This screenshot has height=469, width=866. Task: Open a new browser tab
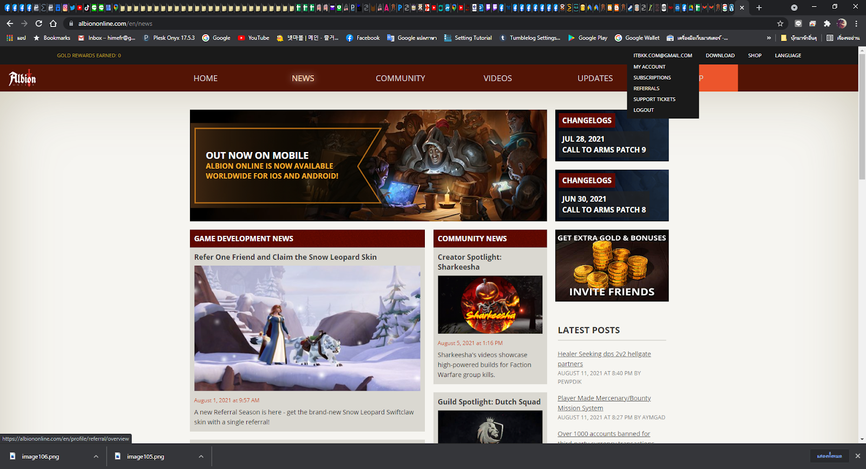(759, 8)
